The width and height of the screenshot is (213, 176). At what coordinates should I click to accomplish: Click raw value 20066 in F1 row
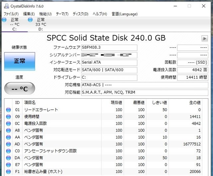(x=195, y=172)
